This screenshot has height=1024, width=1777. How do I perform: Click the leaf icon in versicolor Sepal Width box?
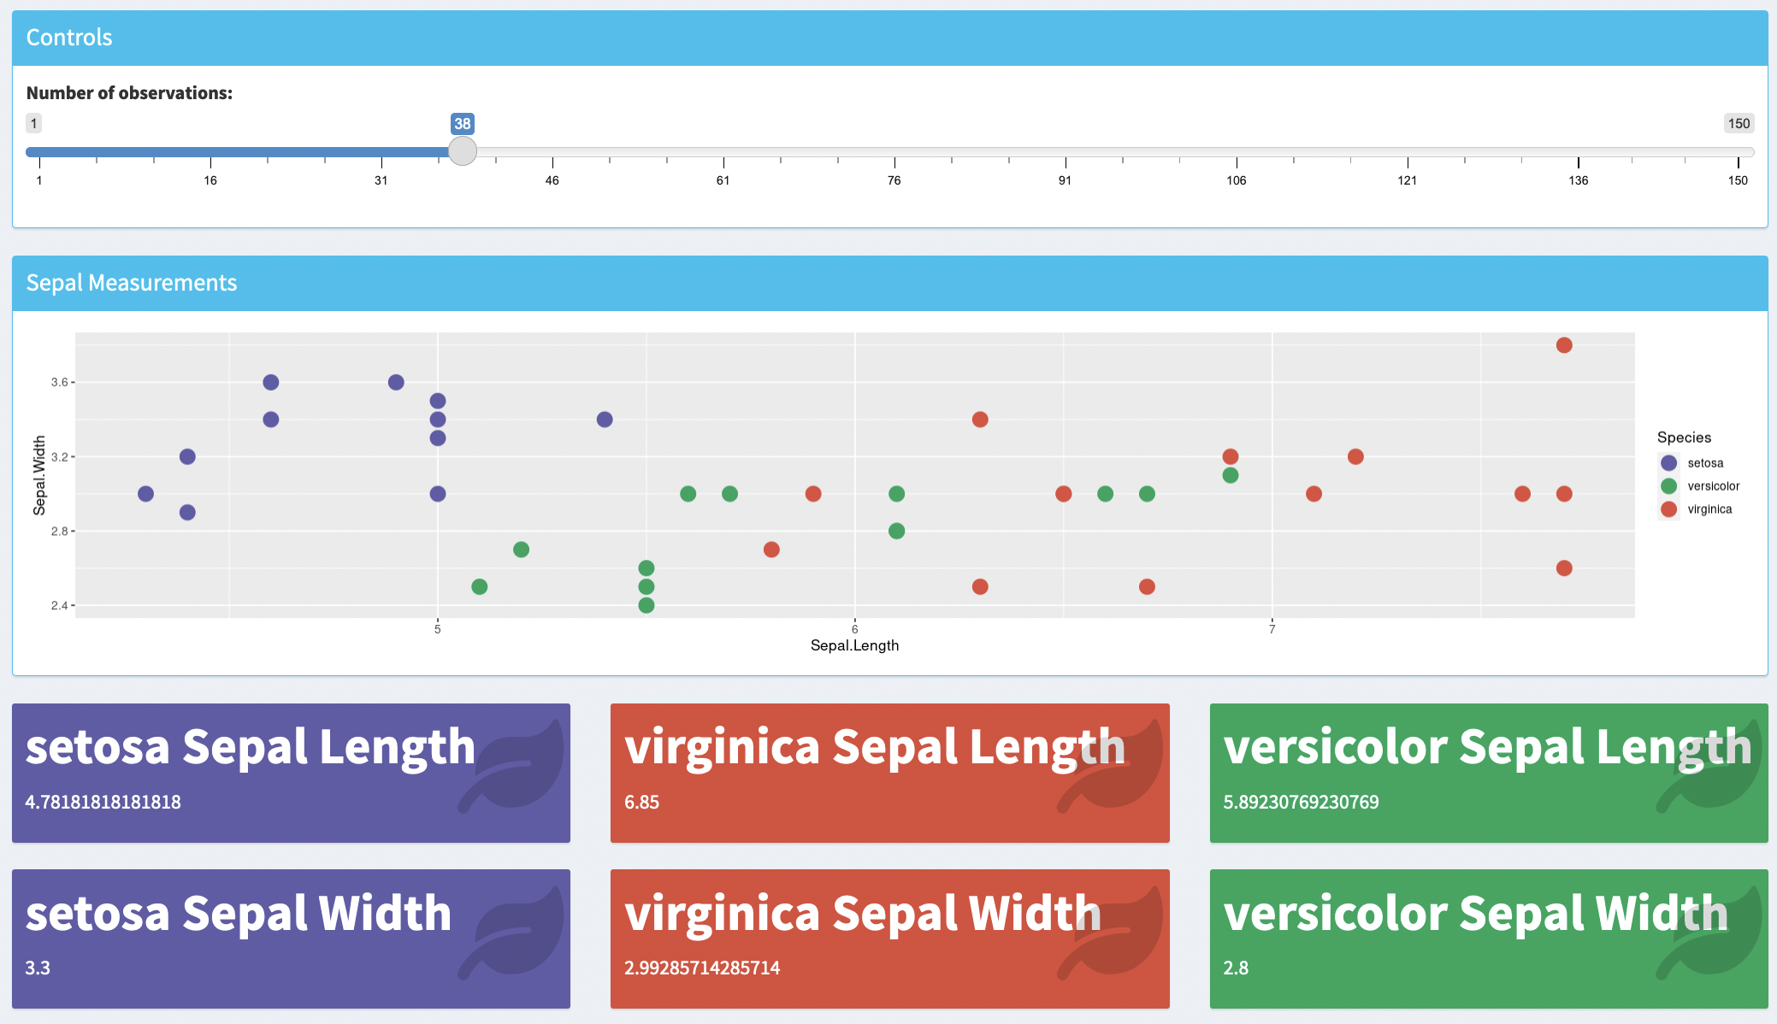1710,932
